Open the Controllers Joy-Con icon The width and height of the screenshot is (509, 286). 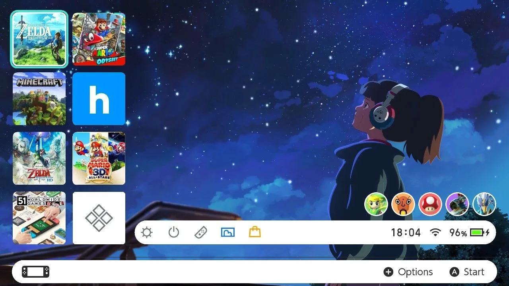point(200,232)
